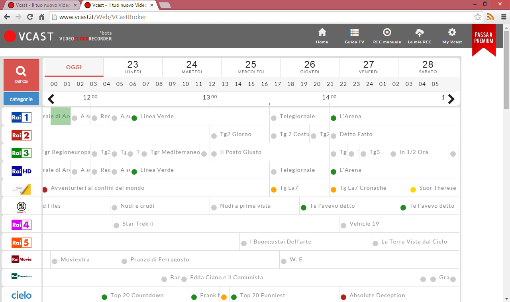Open Le mie REC cloud icon
This screenshot has height=302, width=510.
(x=420, y=33)
